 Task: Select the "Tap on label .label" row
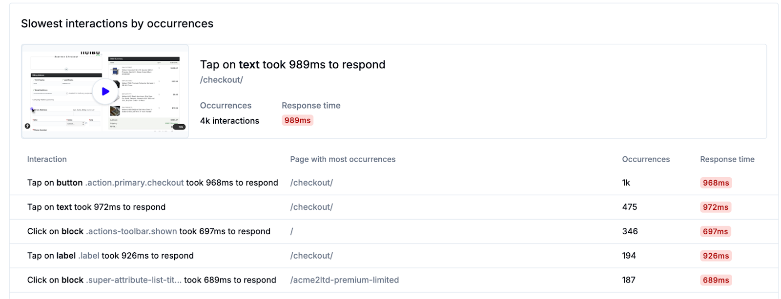click(x=110, y=256)
